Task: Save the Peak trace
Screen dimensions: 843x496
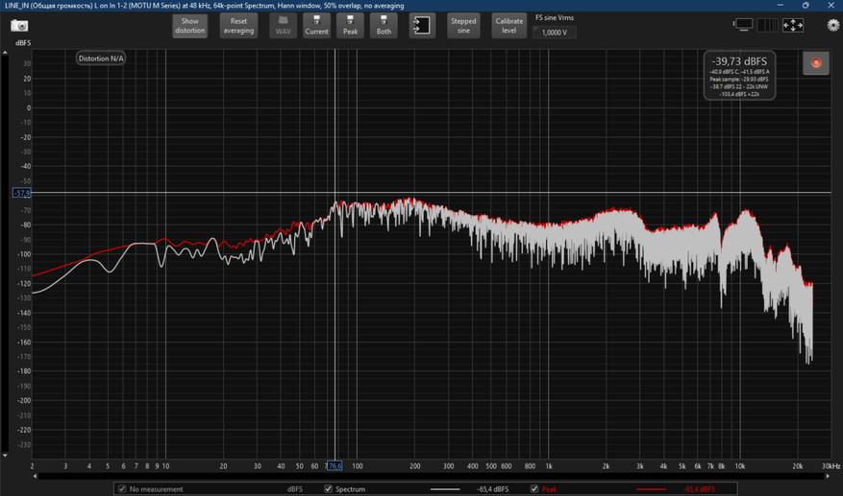Action: click(352, 25)
